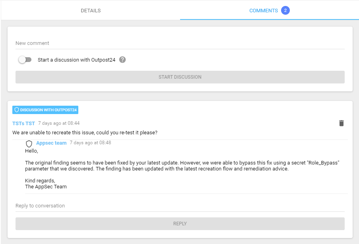Click the shield icon in the discussion badge
Viewport: 359px width, 244px height.
click(17, 110)
